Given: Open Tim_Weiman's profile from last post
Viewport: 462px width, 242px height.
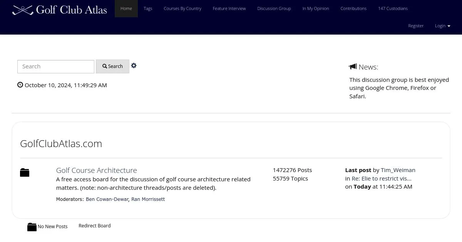Looking at the screenshot, I should (398, 170).
